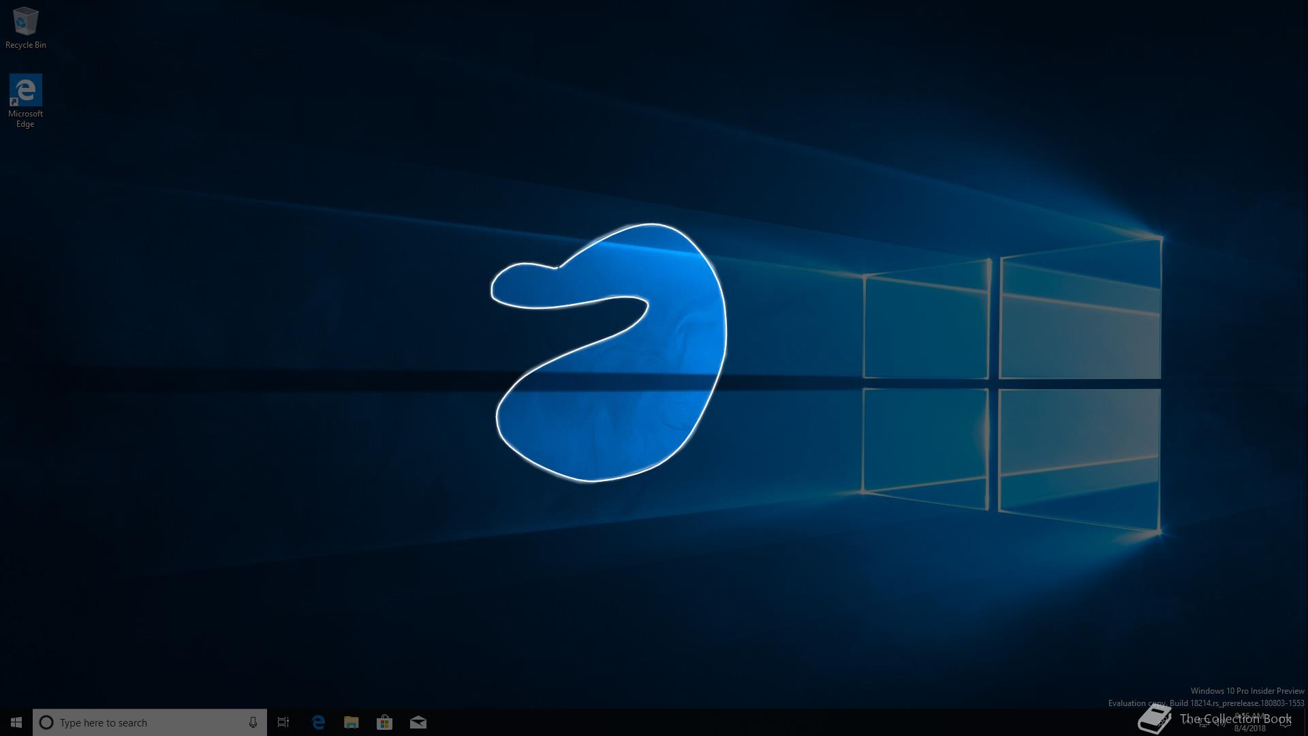Open the Microsoft Store taskbar icon
This screenshot has width=1308, height=736.
384,722
